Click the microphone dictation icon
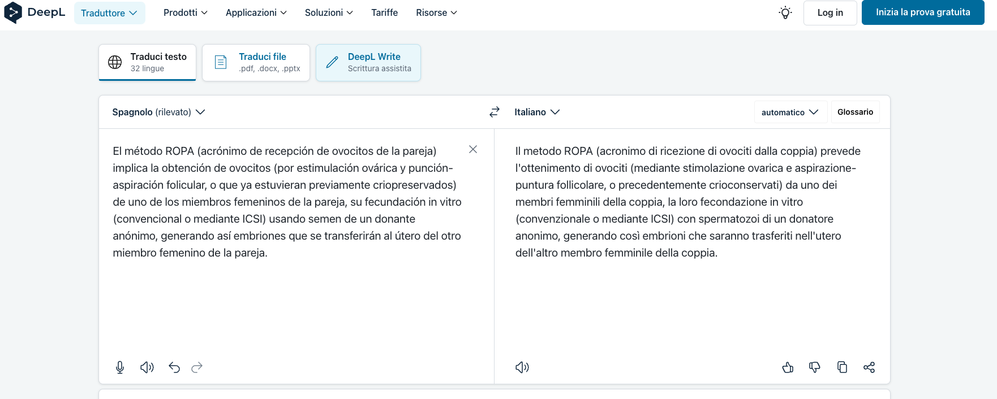 120,367
